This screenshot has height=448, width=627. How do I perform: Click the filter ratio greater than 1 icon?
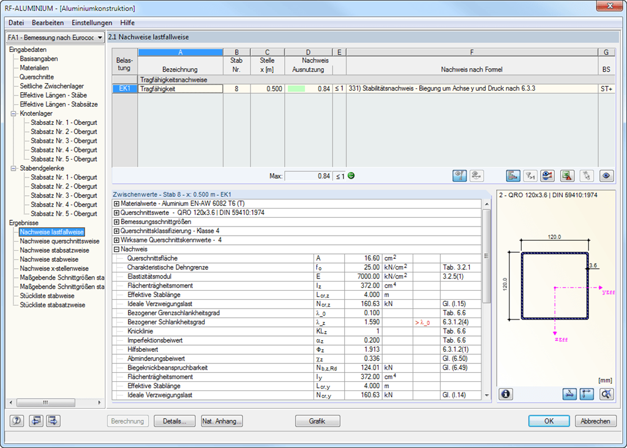(x=530, y=176)
